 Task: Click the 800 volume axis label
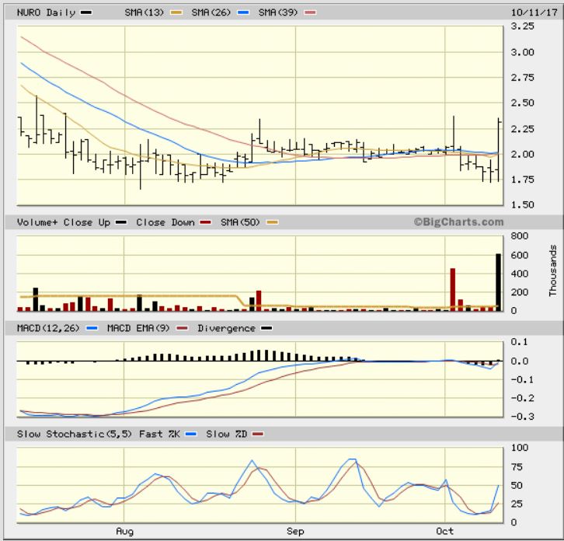pos(520,236)
